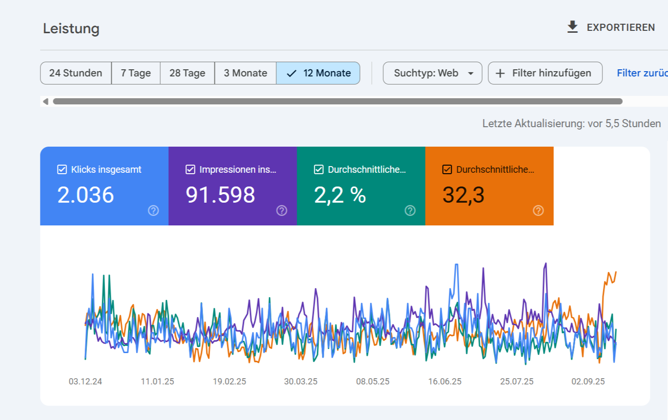This screenshot has height=420, width=668.
Task: Click the EXPORTIEREN button
Action: pos(620,28)
